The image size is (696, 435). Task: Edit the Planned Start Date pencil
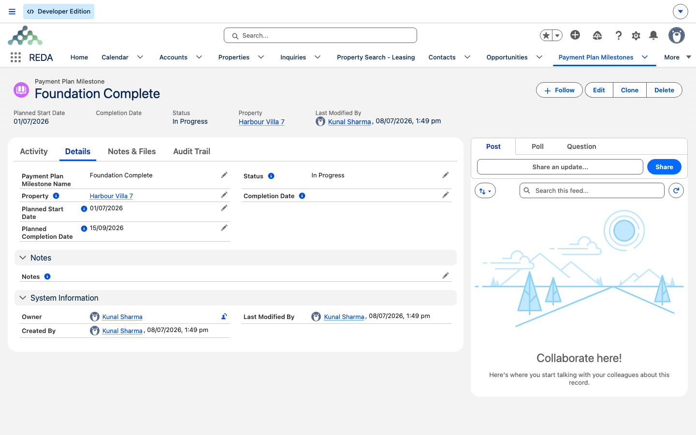[x=224, y=208]
